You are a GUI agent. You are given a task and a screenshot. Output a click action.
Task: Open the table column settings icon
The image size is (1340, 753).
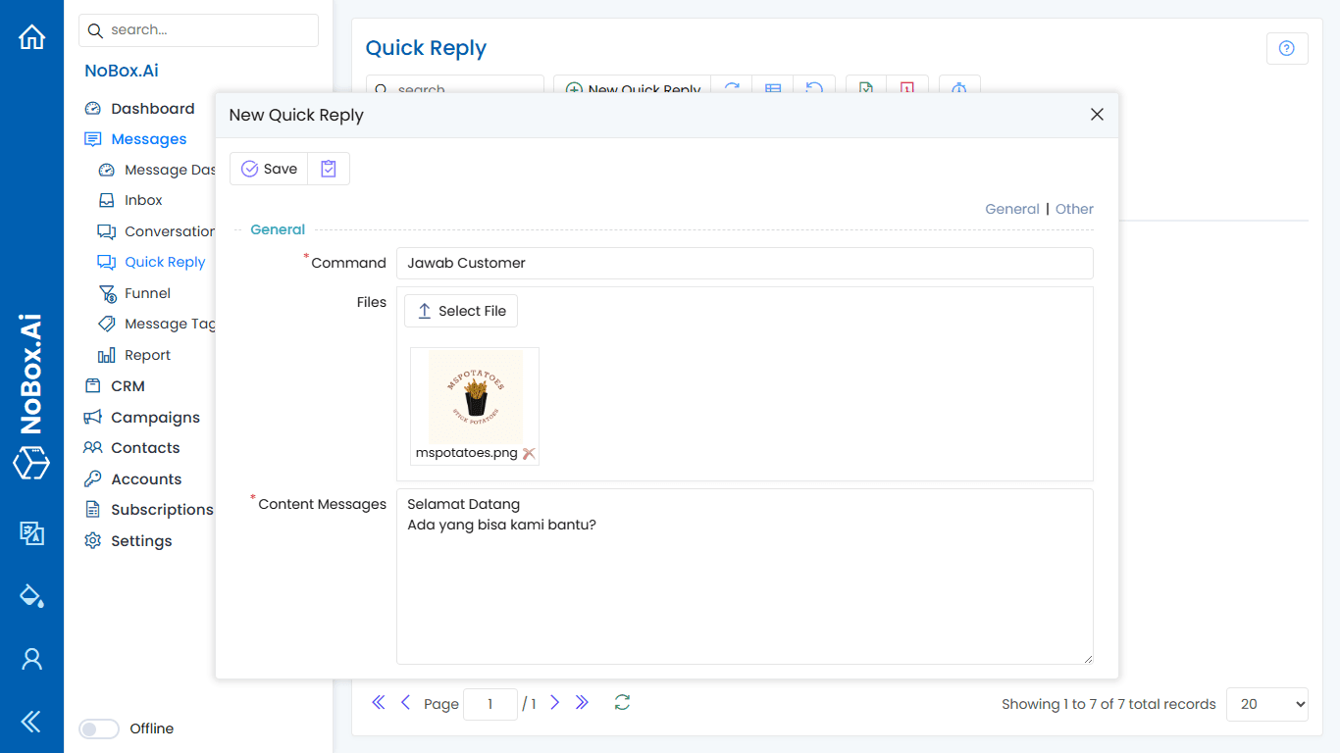(x=773, y=89)
